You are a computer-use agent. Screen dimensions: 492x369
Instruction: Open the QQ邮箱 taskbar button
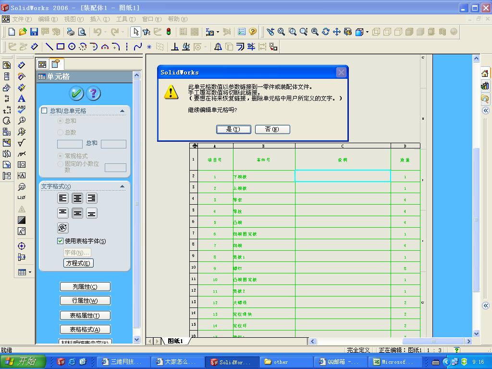[x=341, y=362]
